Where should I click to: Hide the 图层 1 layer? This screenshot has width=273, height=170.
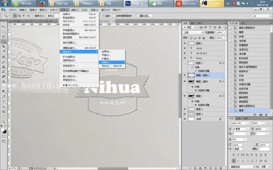tap(185, 43)
